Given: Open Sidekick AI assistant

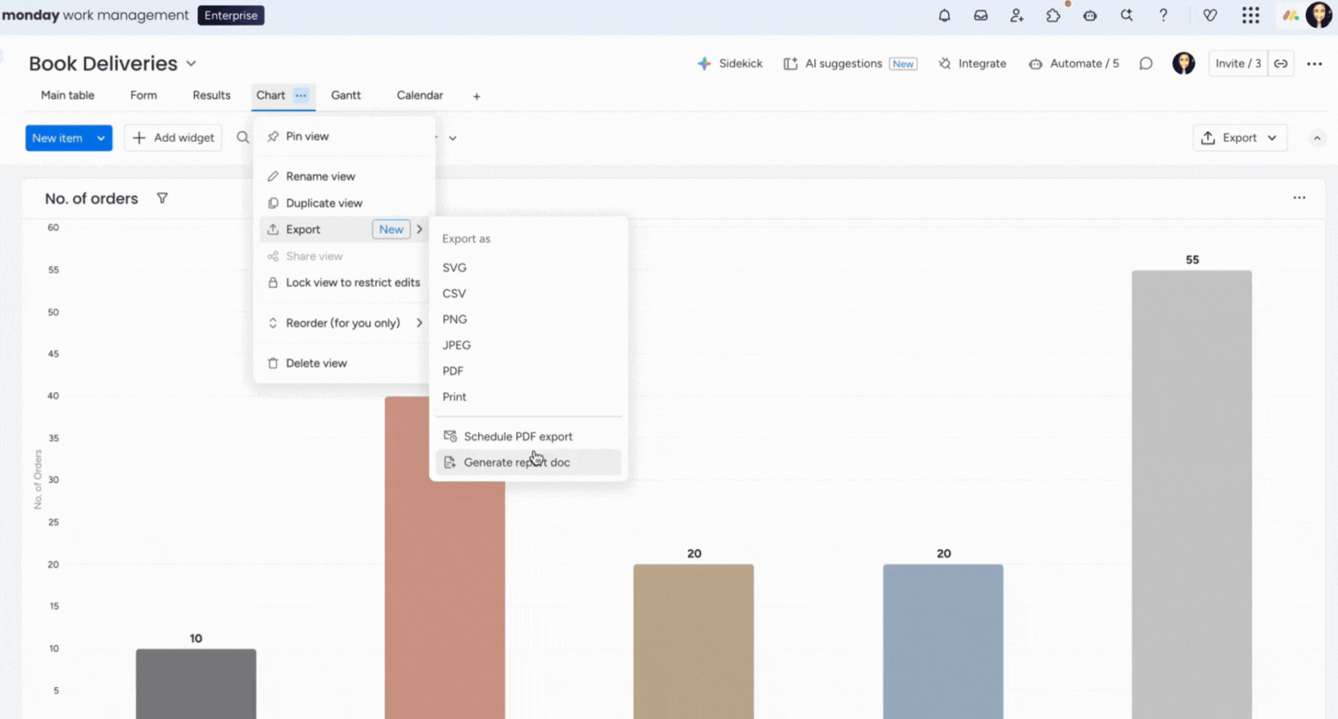Looking at the screenshot, I should pyautogui.click(x=730, y=63).
